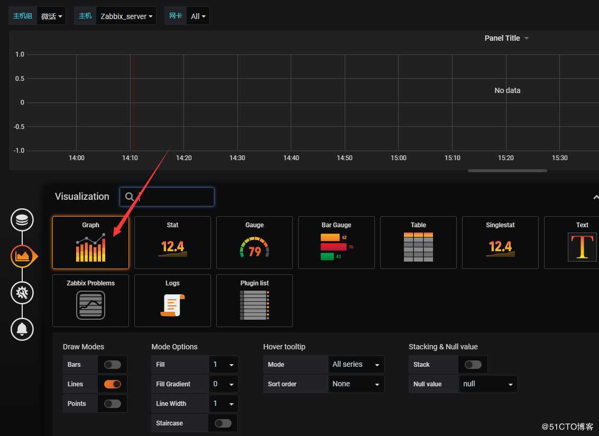Click the 主机组 variable label

pos(23,16)
